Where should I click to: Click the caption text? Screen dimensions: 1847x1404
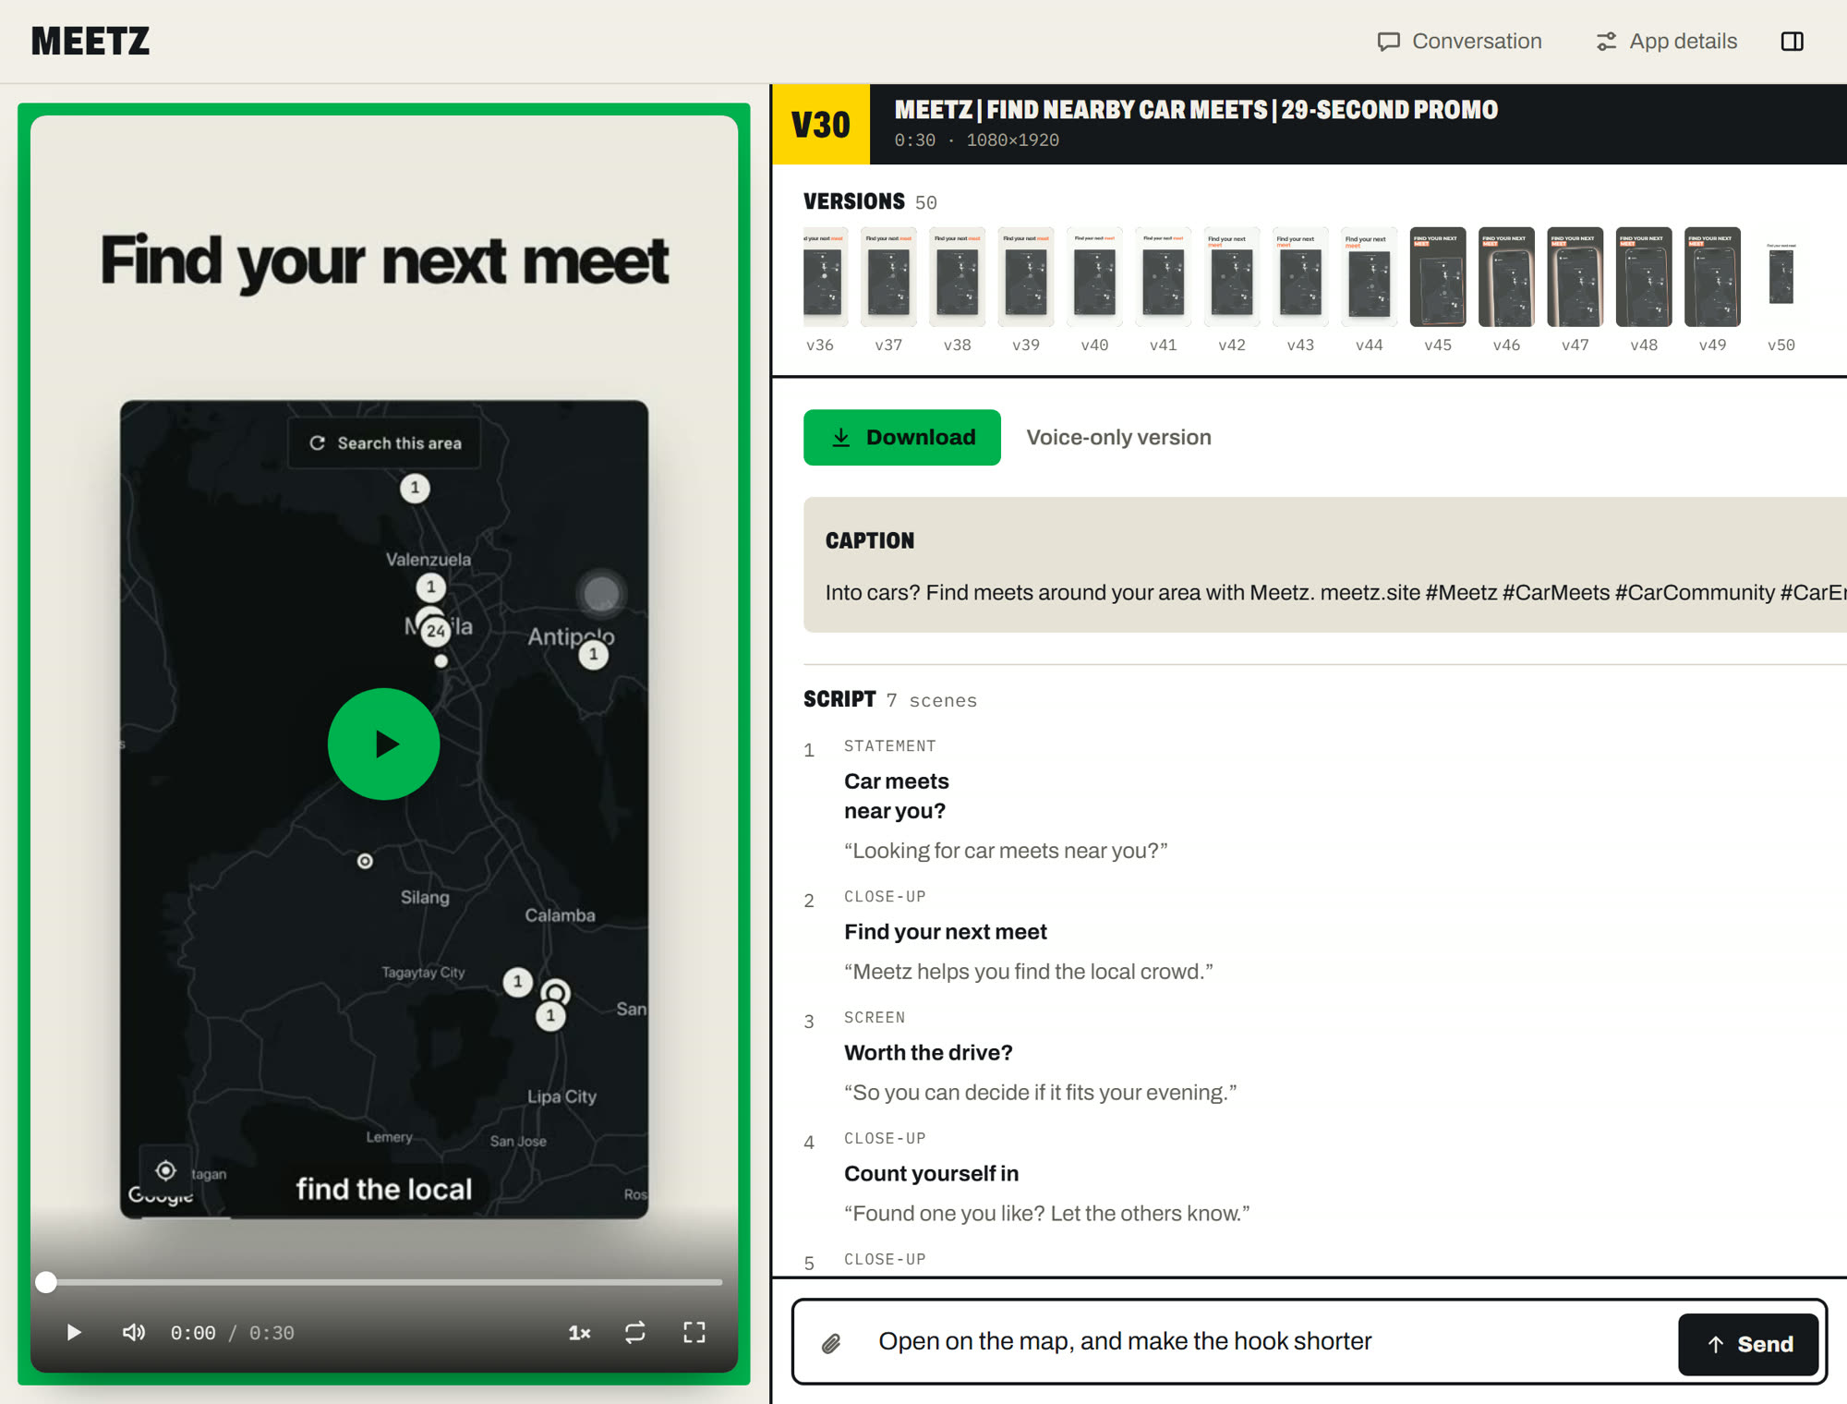click(1334, 592)
